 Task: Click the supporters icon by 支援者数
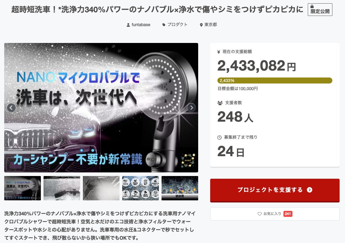[220, 103]
